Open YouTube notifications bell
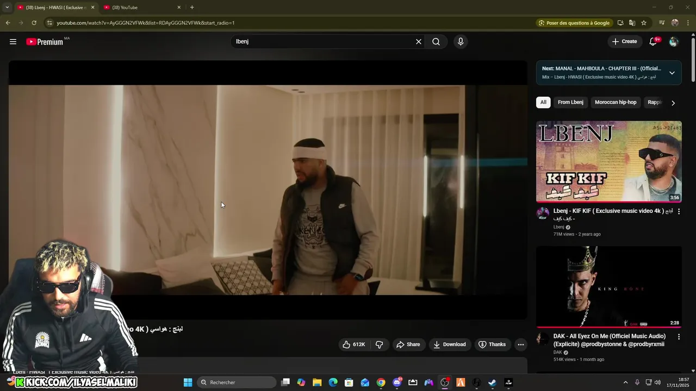 654,41
